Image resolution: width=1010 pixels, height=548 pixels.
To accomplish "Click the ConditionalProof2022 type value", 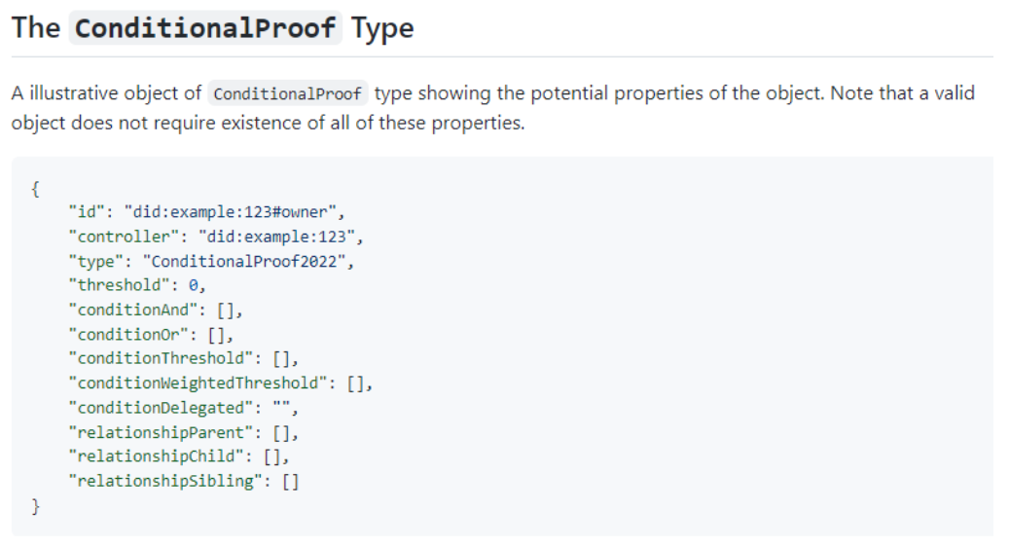I will coord(244,261).
